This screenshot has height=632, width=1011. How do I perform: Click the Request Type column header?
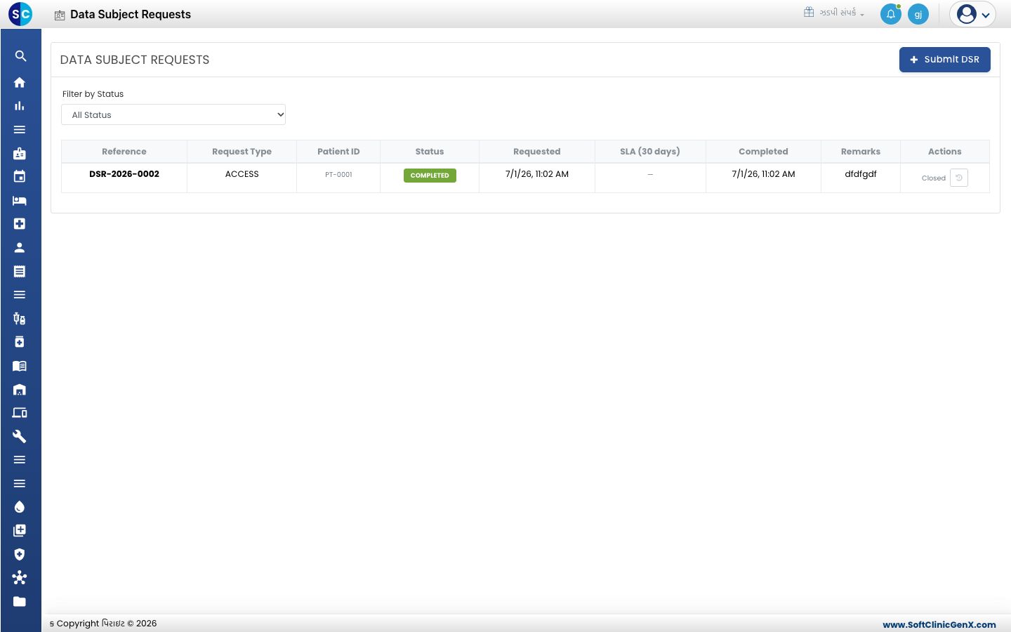(242, 152)
